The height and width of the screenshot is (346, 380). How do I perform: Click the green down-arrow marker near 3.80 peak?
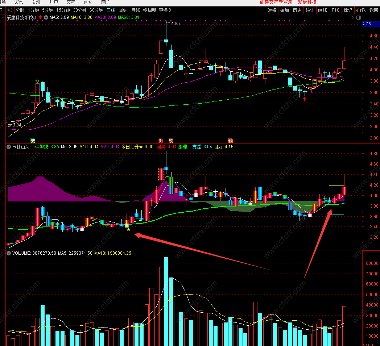pos(37,81)
